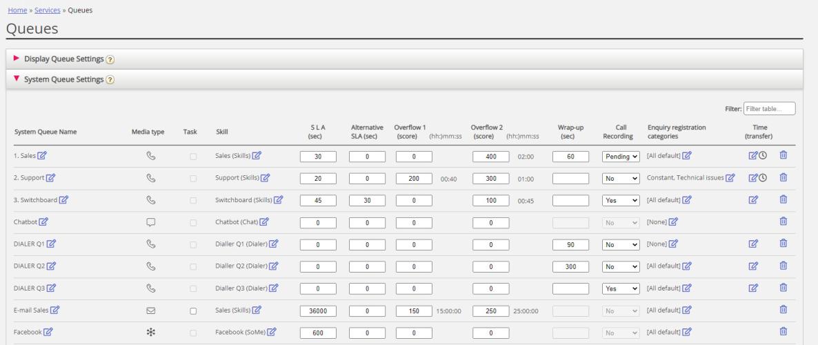This screenshot has width=818, height=345.
Task: Open Call Recording dropdown for DIALER Q1
Action: point(621,245)
